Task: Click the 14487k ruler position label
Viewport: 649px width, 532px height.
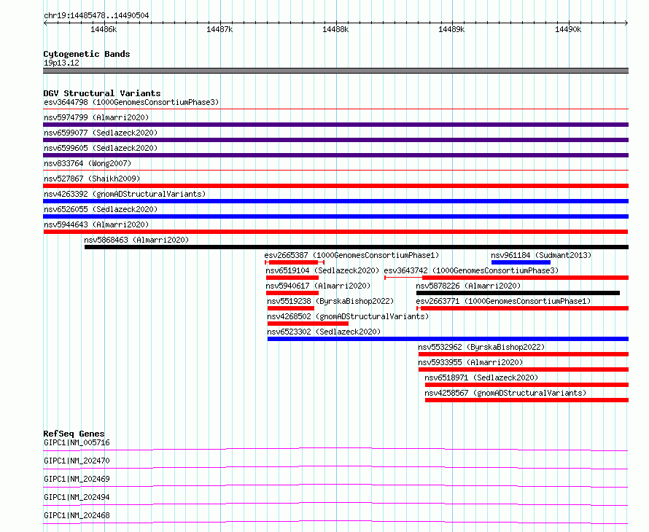Action: tap(219, 29)
